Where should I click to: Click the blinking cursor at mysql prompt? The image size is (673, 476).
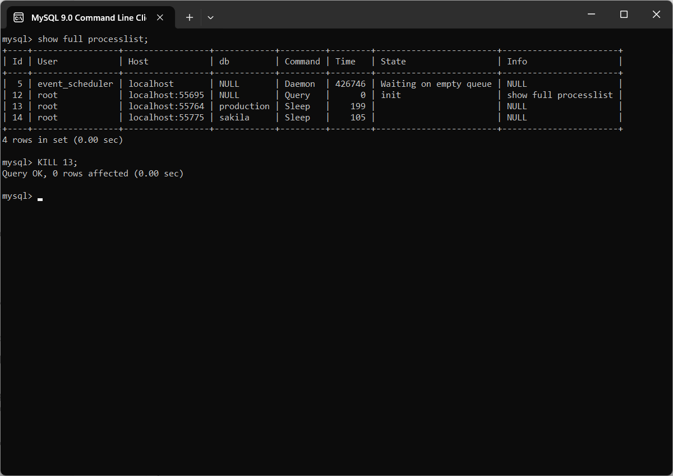pos(40,198)
